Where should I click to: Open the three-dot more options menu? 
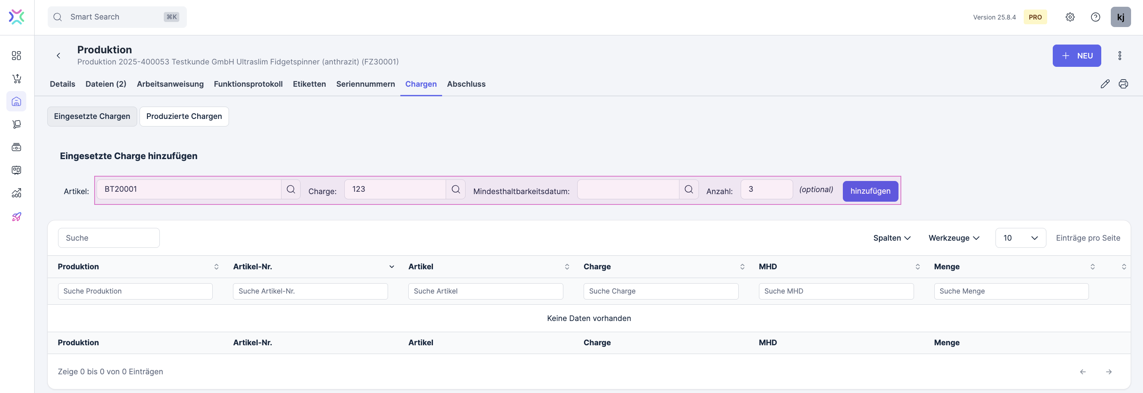coord(1120,56)
